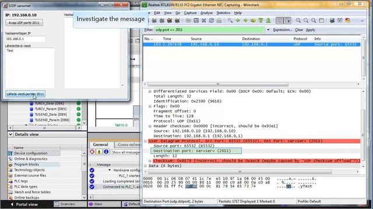Viewport: 373px width, 209px height.
Task: Zoom out Wireshark text icon
Action: click(306, 21)
